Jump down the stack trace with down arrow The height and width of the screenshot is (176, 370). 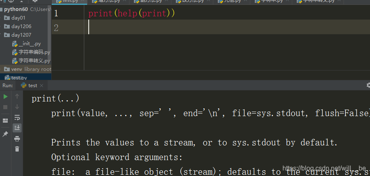coord(17,107)
